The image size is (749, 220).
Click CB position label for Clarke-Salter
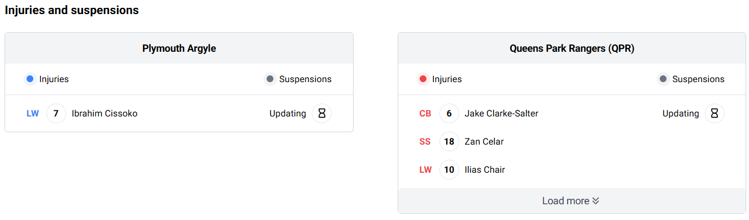point(425,114)
